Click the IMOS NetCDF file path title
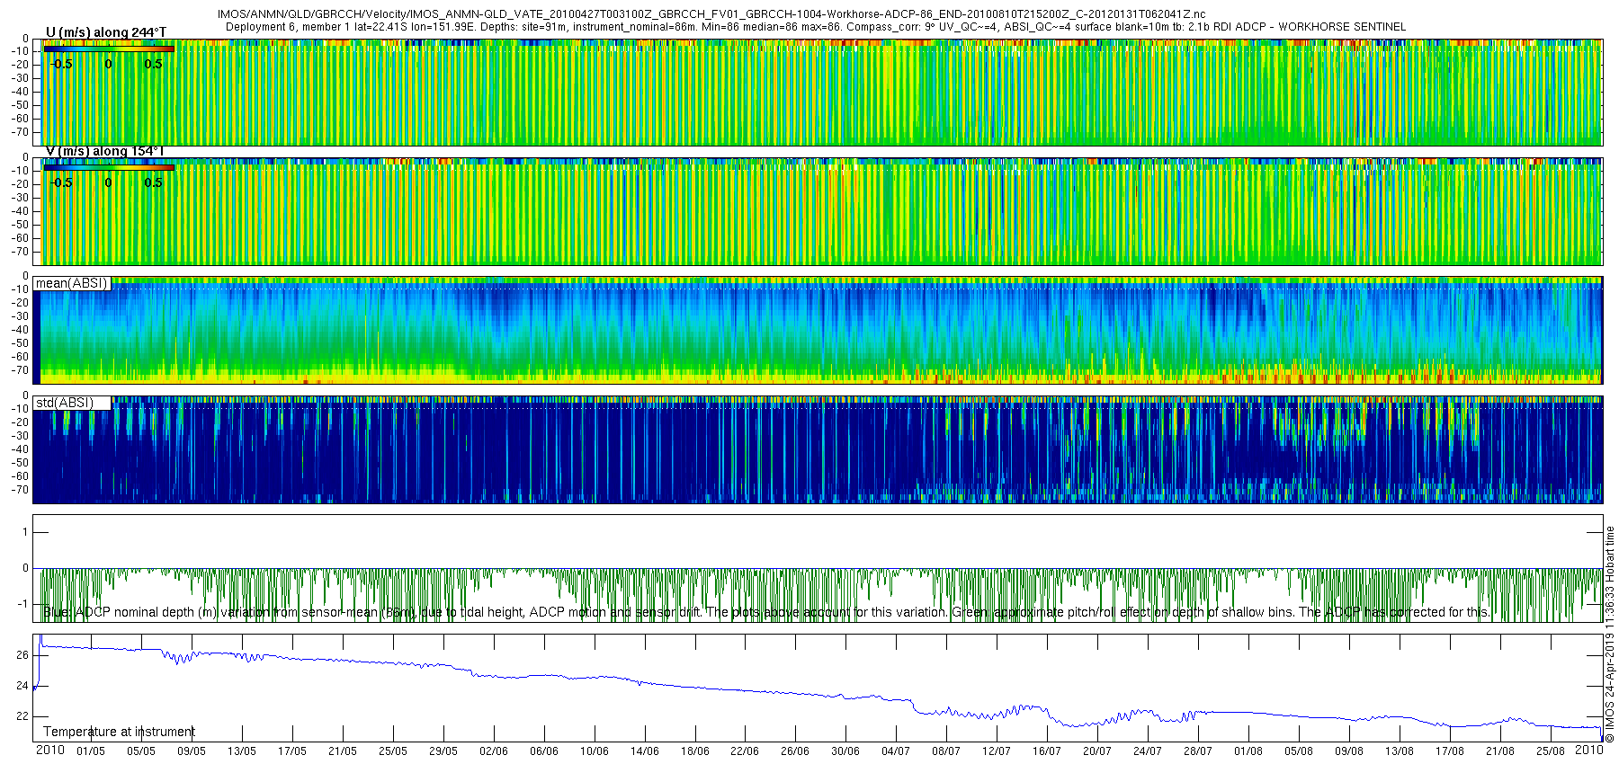Image resolution: width=1619 pixels, height=764 pixels. [x=711, y=14]
